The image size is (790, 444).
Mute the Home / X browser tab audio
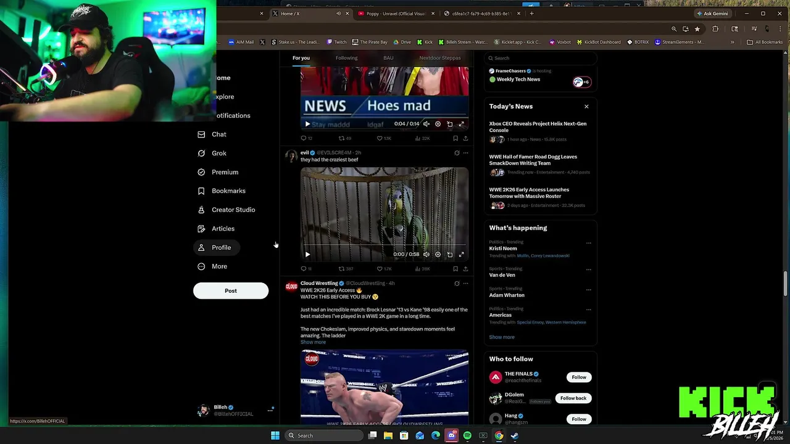pos(338,14)
